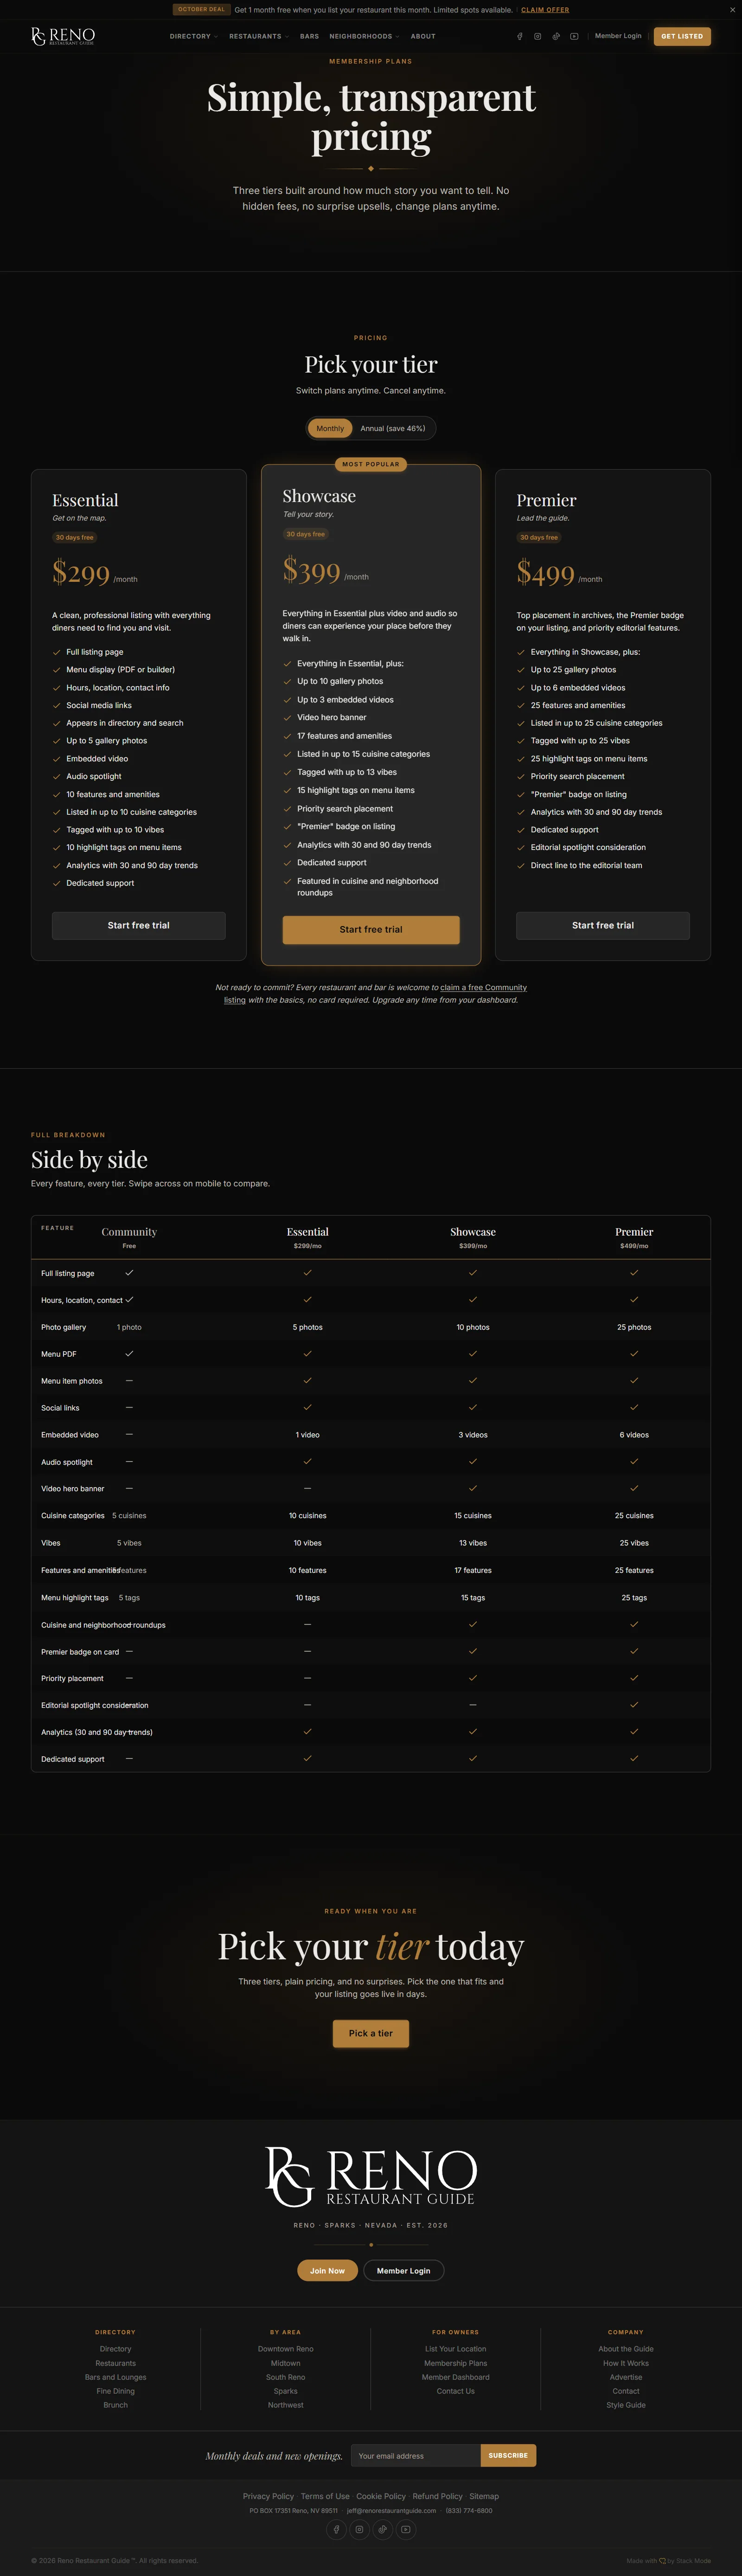
Task: Open the Instagram icon in the header
Action: point(538,36)
